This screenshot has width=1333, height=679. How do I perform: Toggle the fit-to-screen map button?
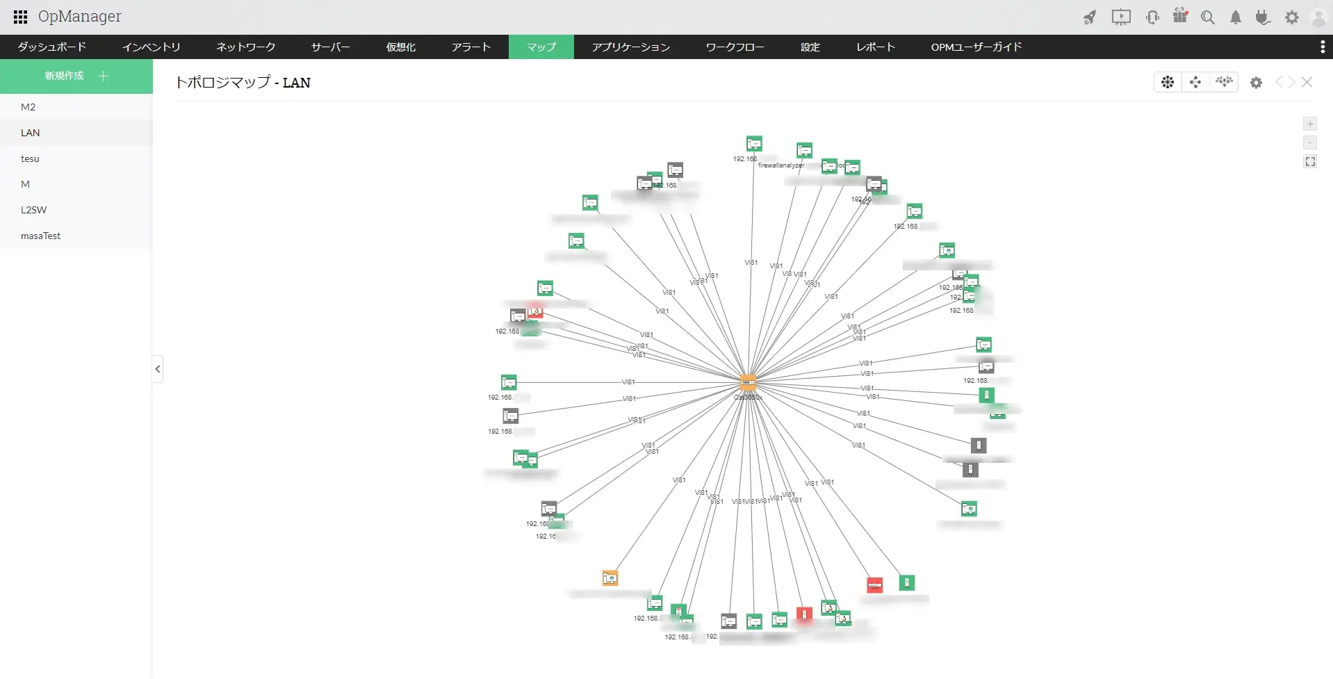coord(1310,161)
